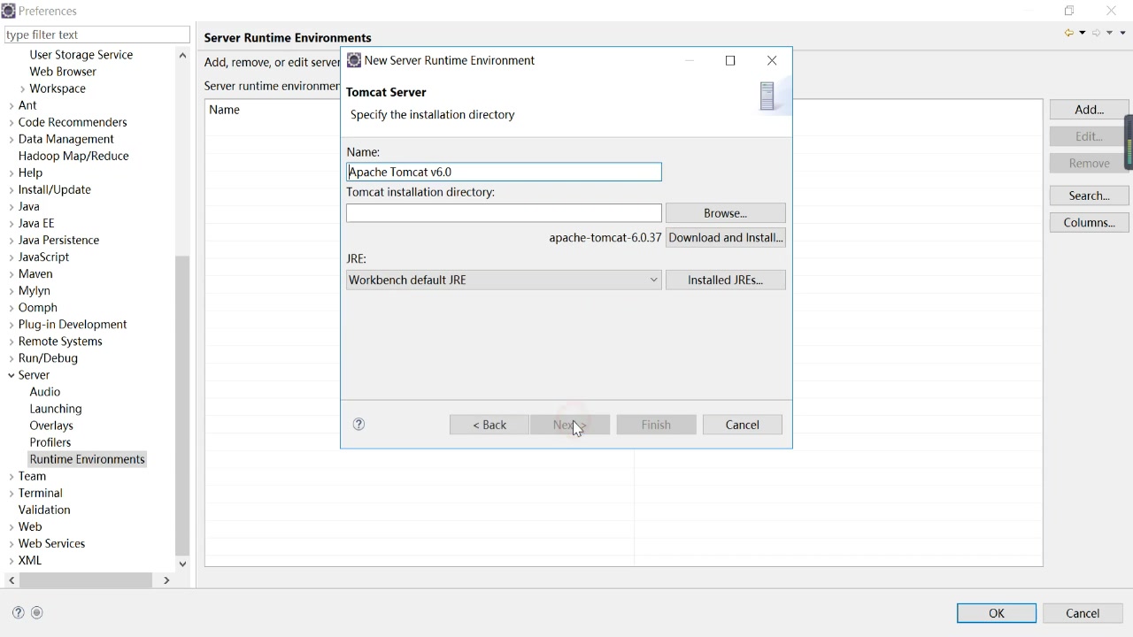
Task: Expand the XML preferences node
Action: tap(12, 560)
